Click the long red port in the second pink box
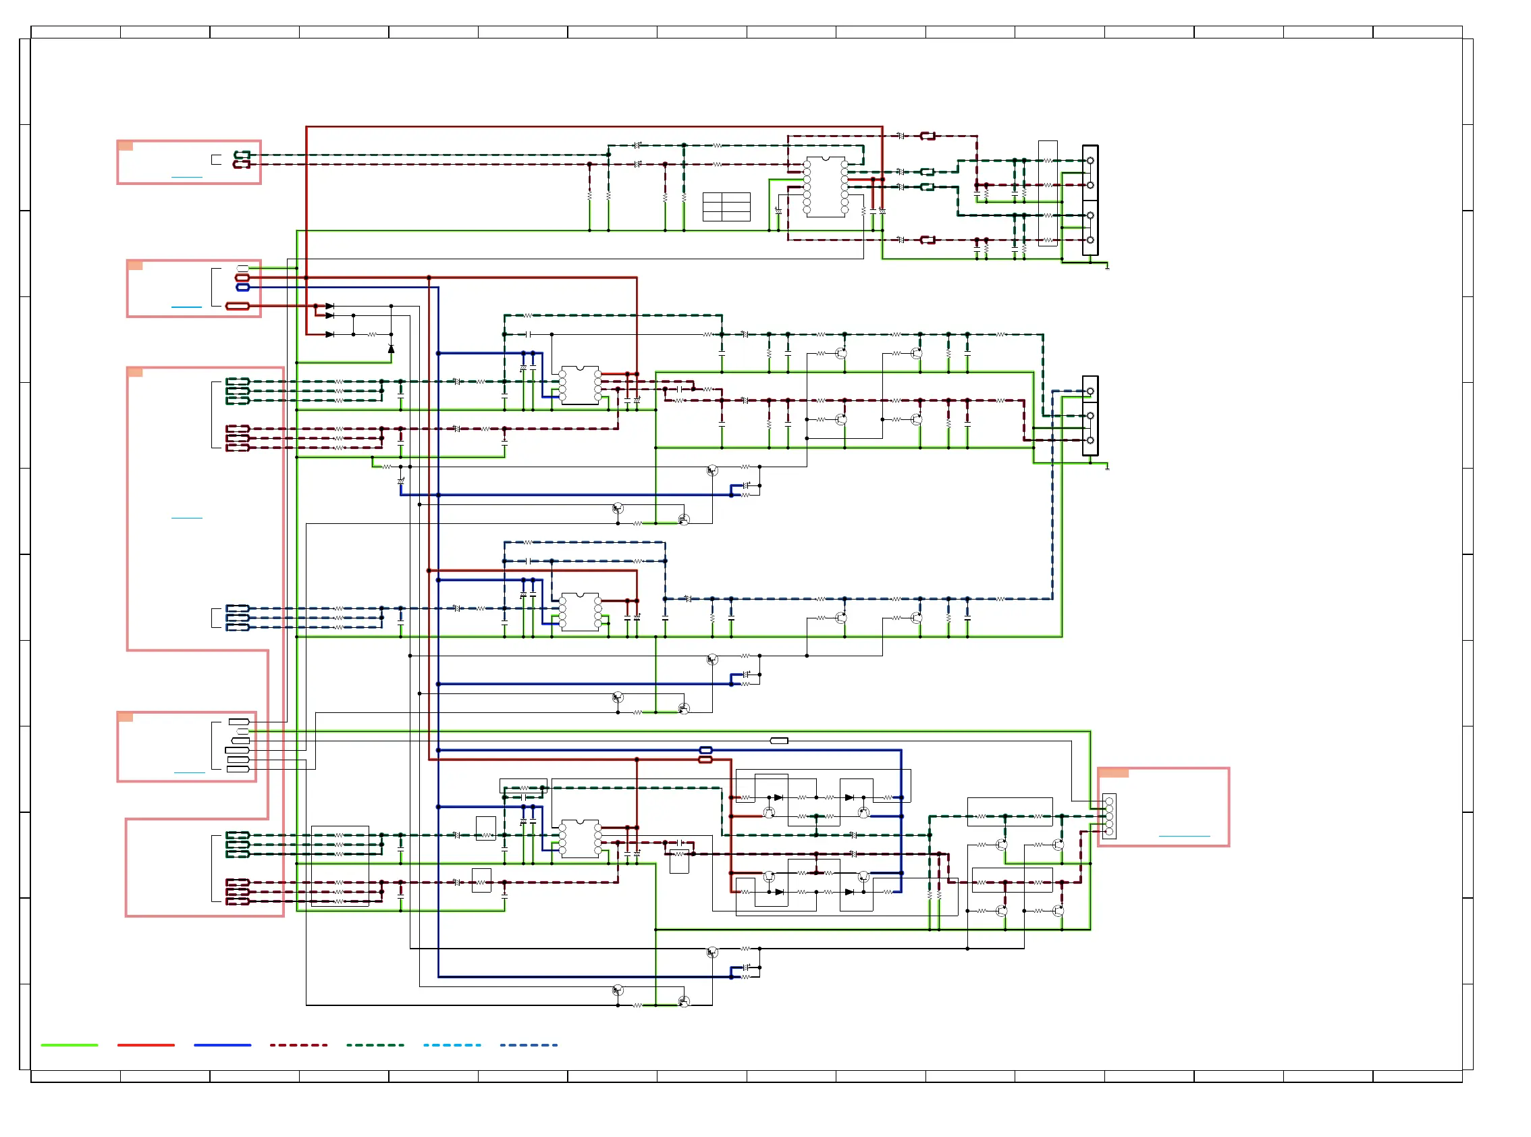This screenshot has height=1137, width=1531. coord(238,307)
